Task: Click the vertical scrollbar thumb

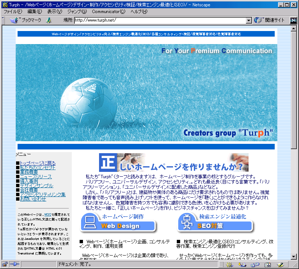Action: 294,90
